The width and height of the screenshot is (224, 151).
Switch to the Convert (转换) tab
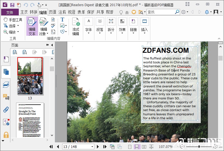33,12
